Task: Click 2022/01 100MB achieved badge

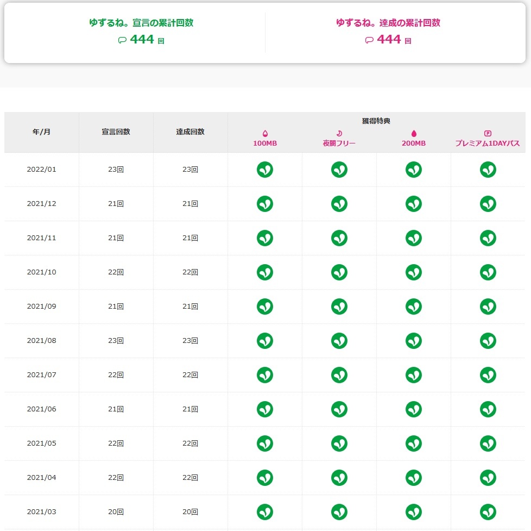Action: [265, 170]
